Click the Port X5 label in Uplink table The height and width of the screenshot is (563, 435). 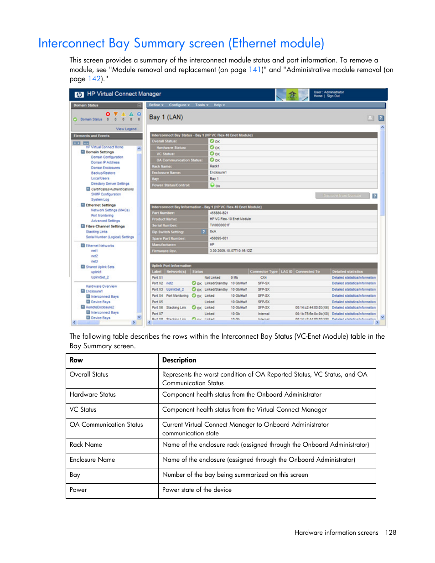click(x=157, y=302)
